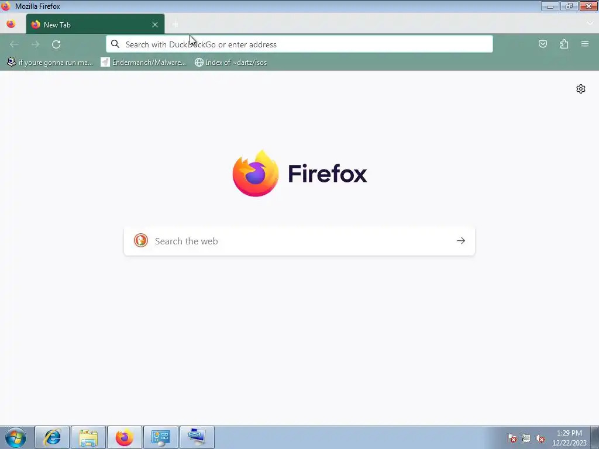The image size is (599, 449).
Task: Launch Internet Explorer from taskbar
Action: 52,437
